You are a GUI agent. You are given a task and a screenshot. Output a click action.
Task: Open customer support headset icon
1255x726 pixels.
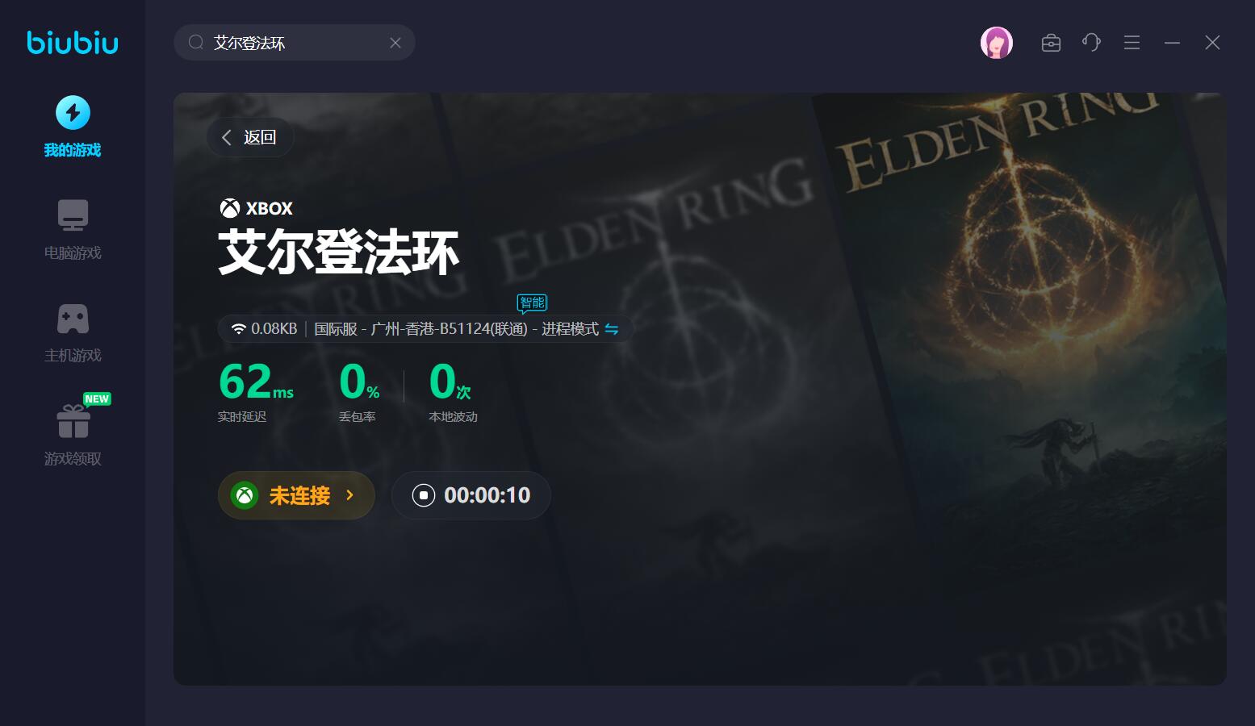[x=1091, y=43]
